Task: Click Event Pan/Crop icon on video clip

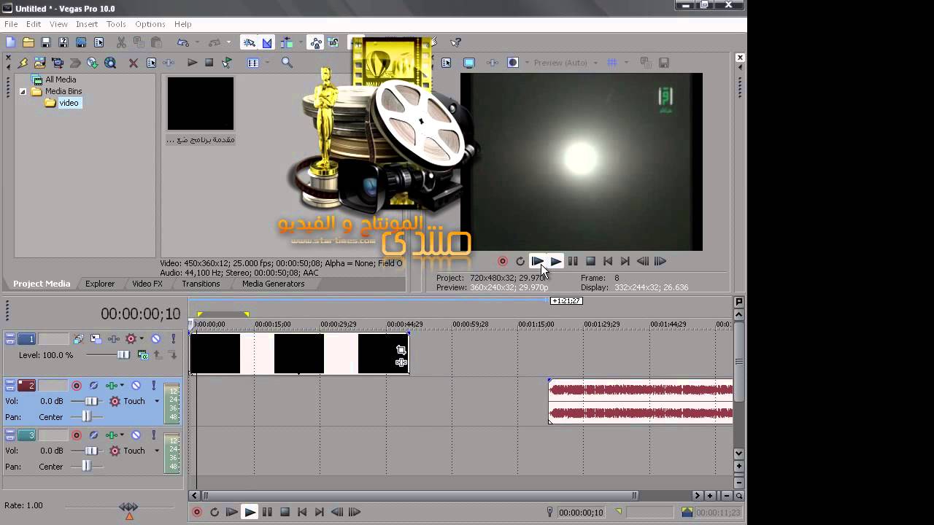Action: click(x=401, y=350)
